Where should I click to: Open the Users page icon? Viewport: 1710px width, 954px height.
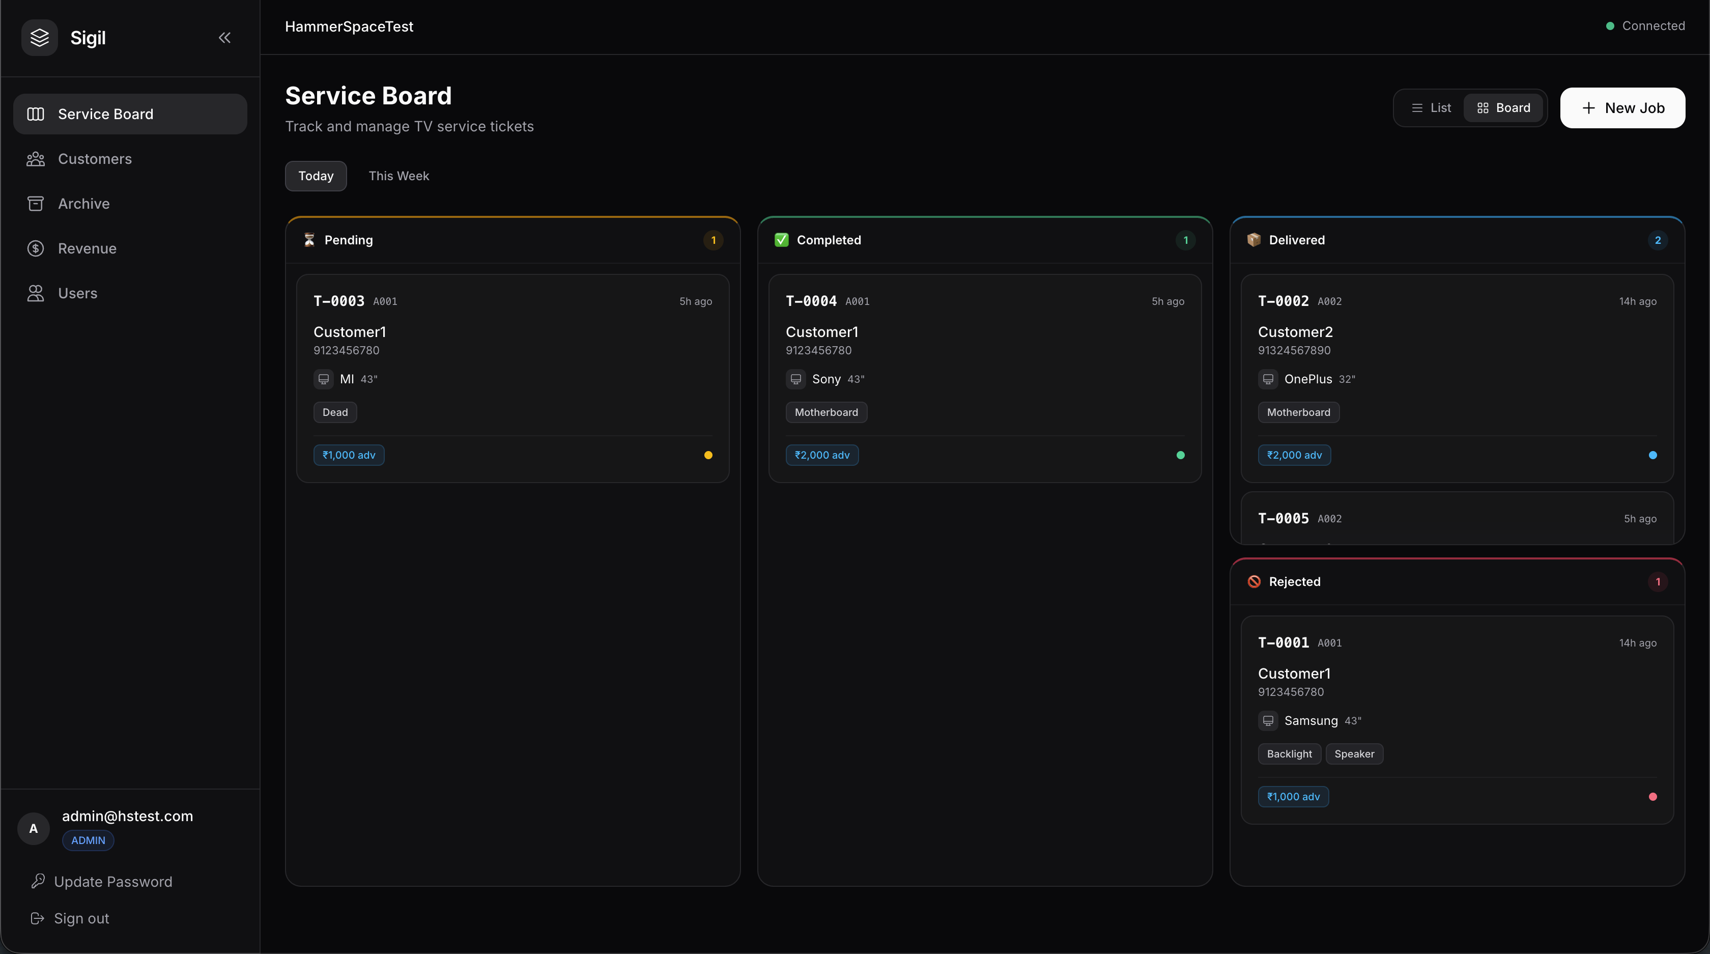tap(36, 293)
